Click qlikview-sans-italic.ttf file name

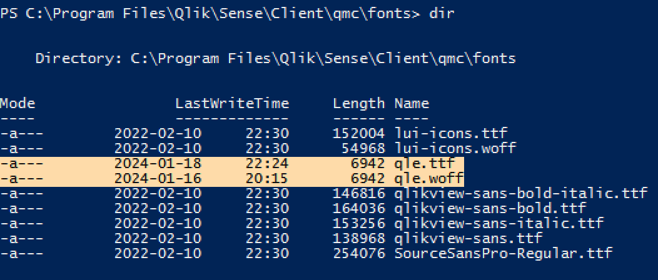pyautogui.click(x=499, y=223)
